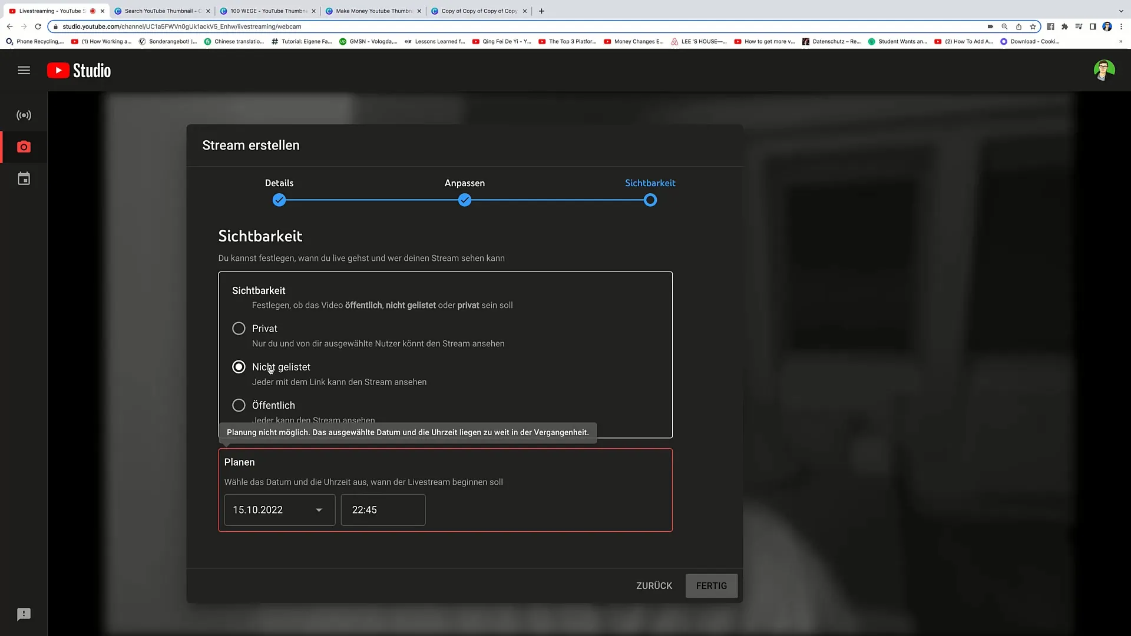Open the Tutorial: Eigene Fa... bookmark
1131x636 pixels.
click(302, 42)
